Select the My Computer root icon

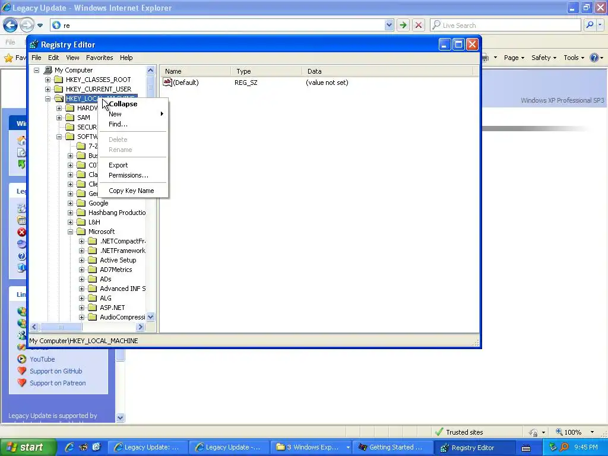click(48, 70)
